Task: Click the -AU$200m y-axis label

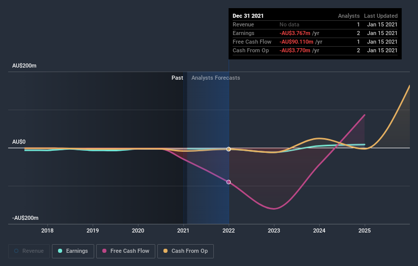Action: (25, 218)
